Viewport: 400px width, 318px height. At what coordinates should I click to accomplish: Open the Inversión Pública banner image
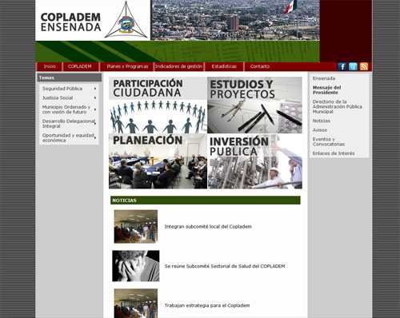tap(255, 161)
